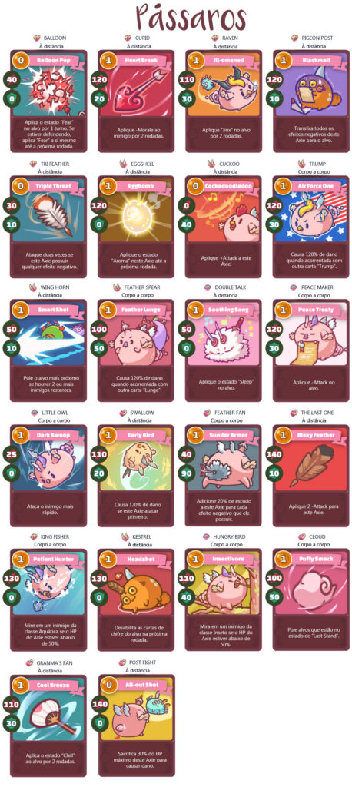352x787 pixels.
Task: Click the attack value 120 on Blackmail
Action: (x=274, y=79)
